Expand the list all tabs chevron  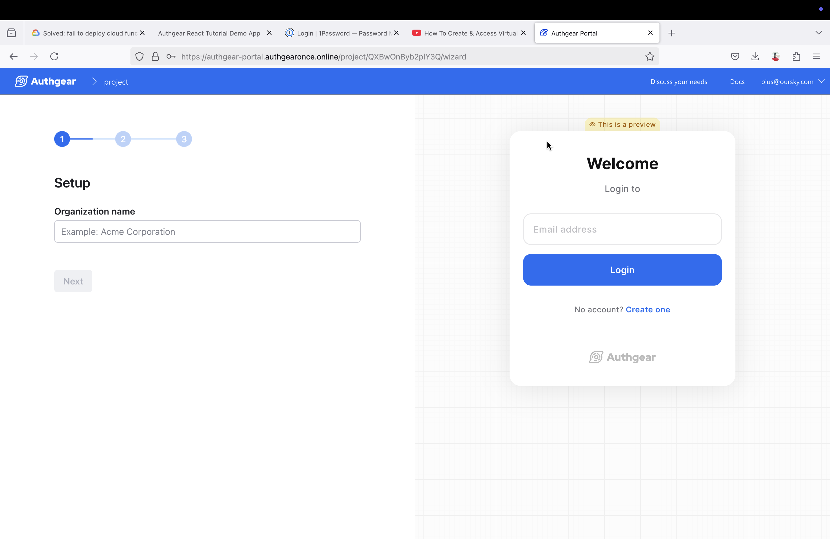tap(818, 33)
